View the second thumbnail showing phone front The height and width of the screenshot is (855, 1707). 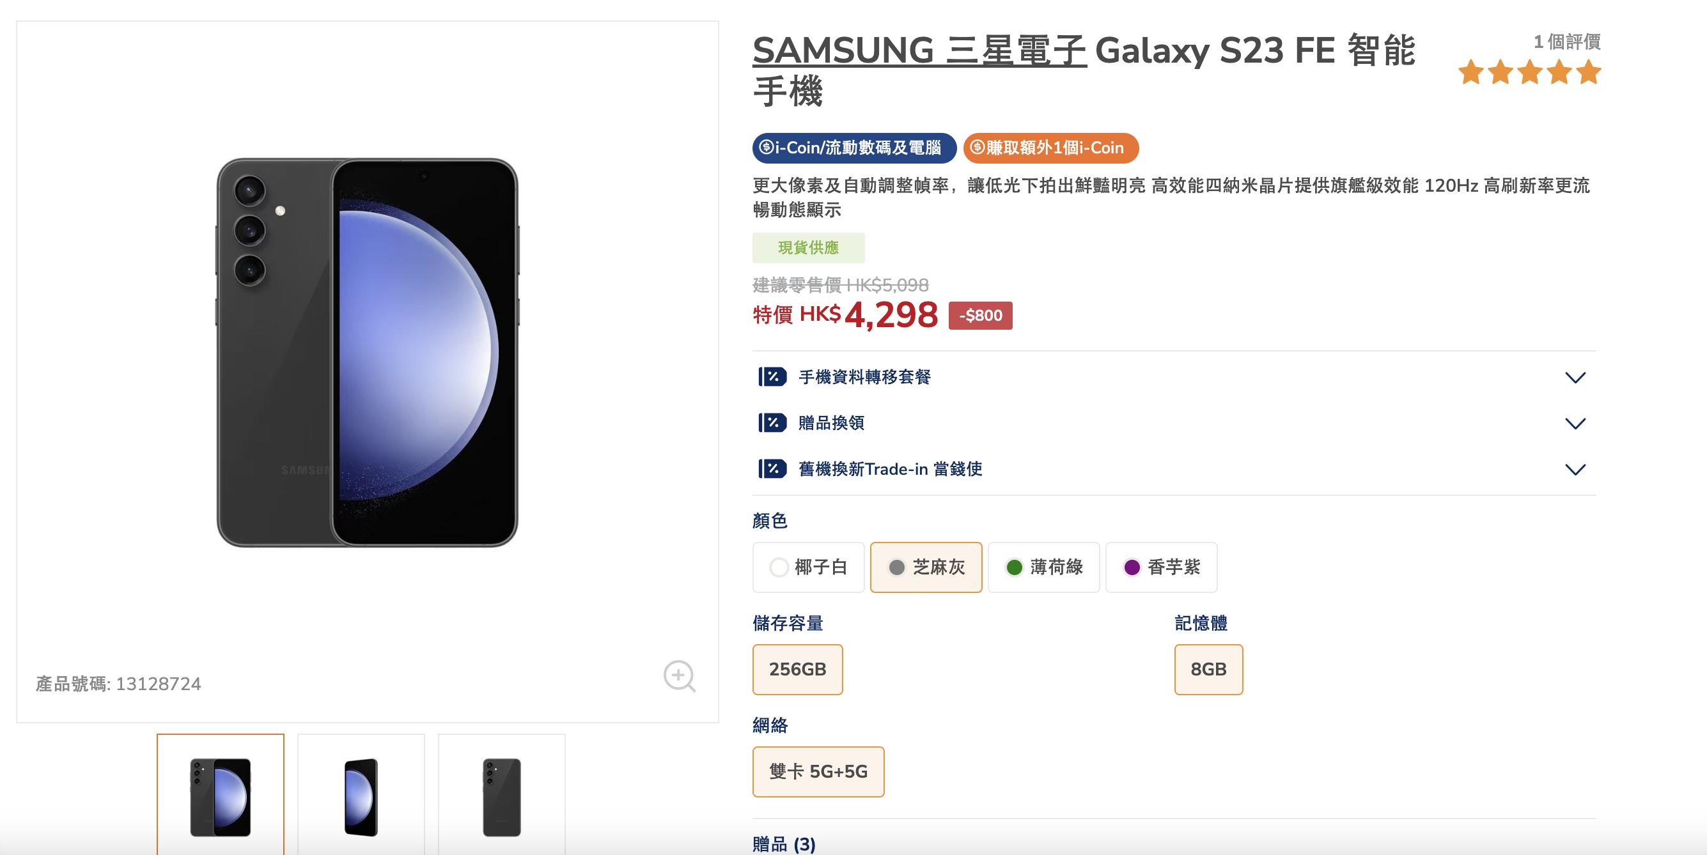point(361,795)
